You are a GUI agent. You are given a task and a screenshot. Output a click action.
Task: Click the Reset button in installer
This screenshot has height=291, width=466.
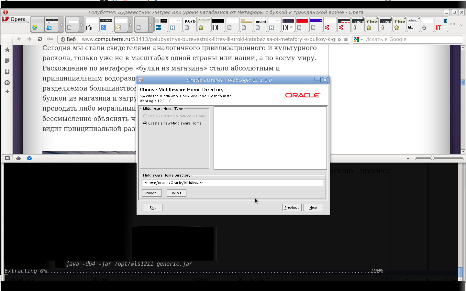(176, 193)
